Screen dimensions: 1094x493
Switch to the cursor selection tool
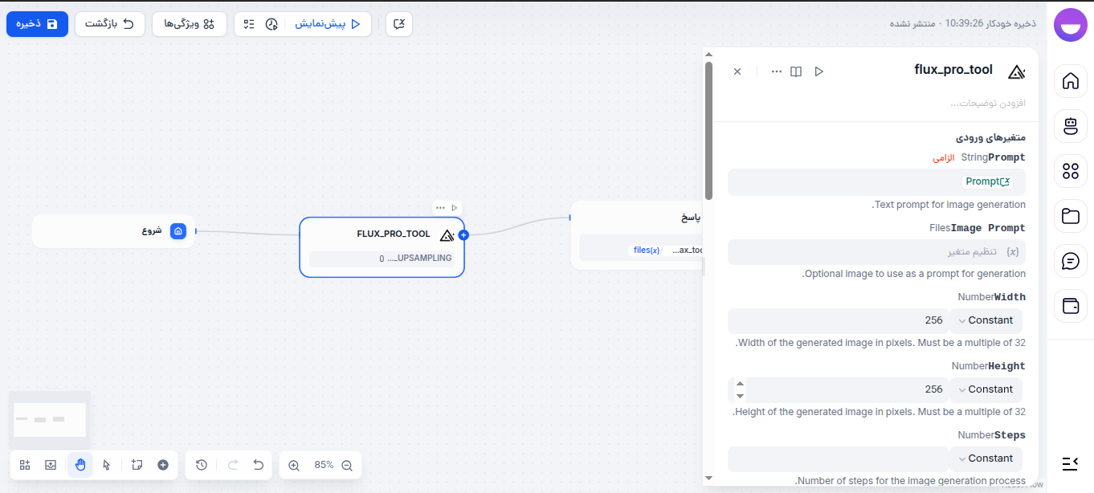pyautogui.click(x=107, y=465)
